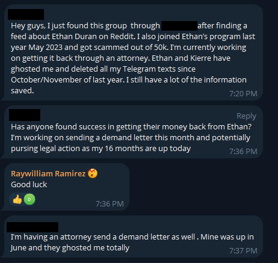Click the redacted sender name above "Hey guys"
This screenshot has width=278, height=263.
point(26,14)
